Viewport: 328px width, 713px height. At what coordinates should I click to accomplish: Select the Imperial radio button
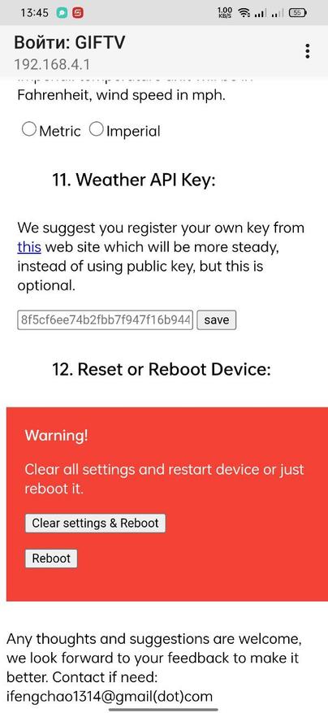tap(97, 130)
